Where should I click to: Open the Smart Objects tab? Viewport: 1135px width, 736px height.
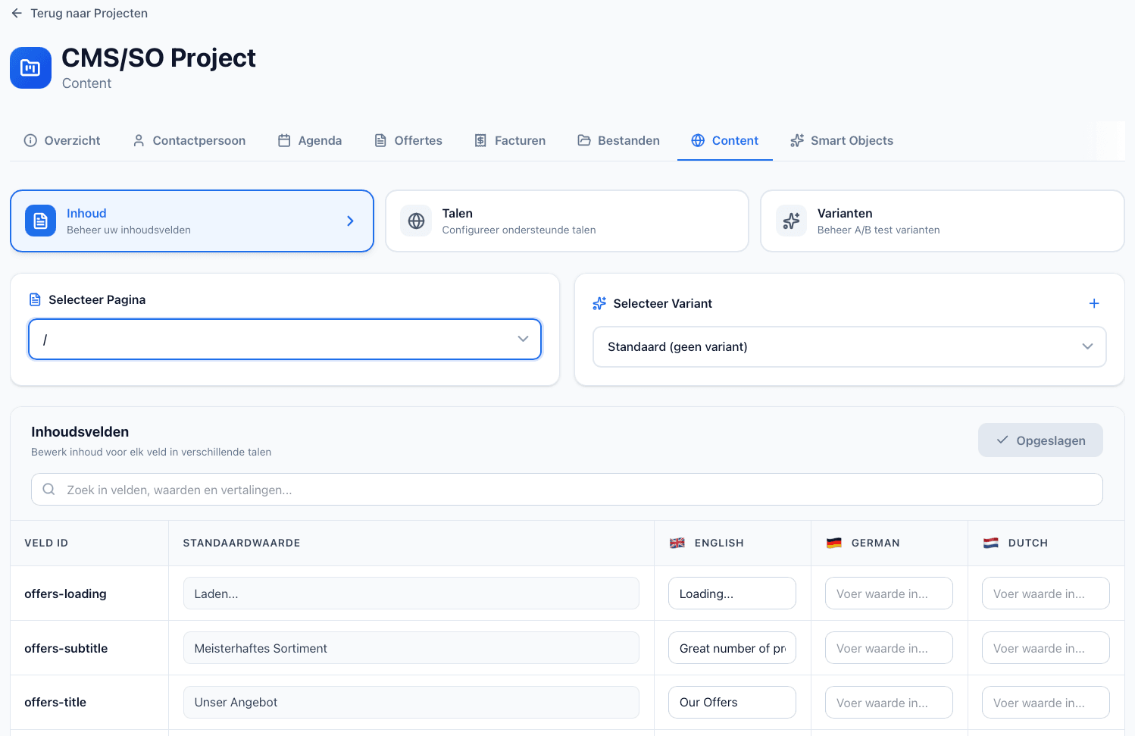pyautogui.click(x=841, y=140)
